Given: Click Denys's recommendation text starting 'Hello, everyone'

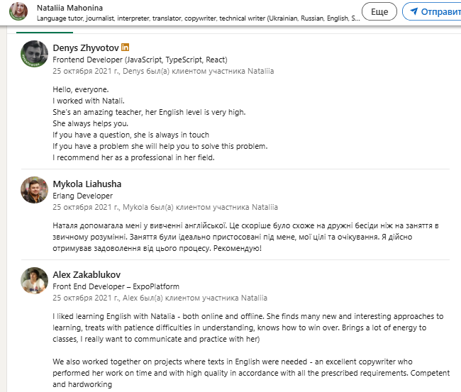Looking at the screenshot, I should pyautogui.click(x=160, y=123).
